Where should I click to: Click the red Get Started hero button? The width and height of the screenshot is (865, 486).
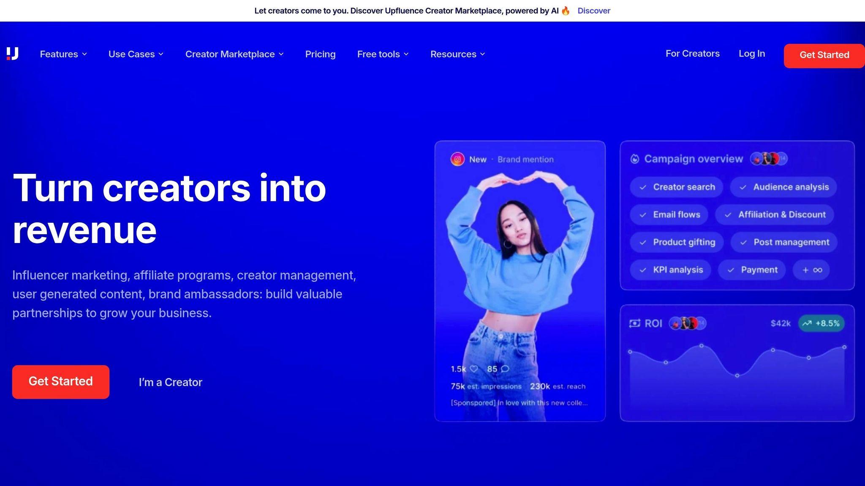click(61, 382)
